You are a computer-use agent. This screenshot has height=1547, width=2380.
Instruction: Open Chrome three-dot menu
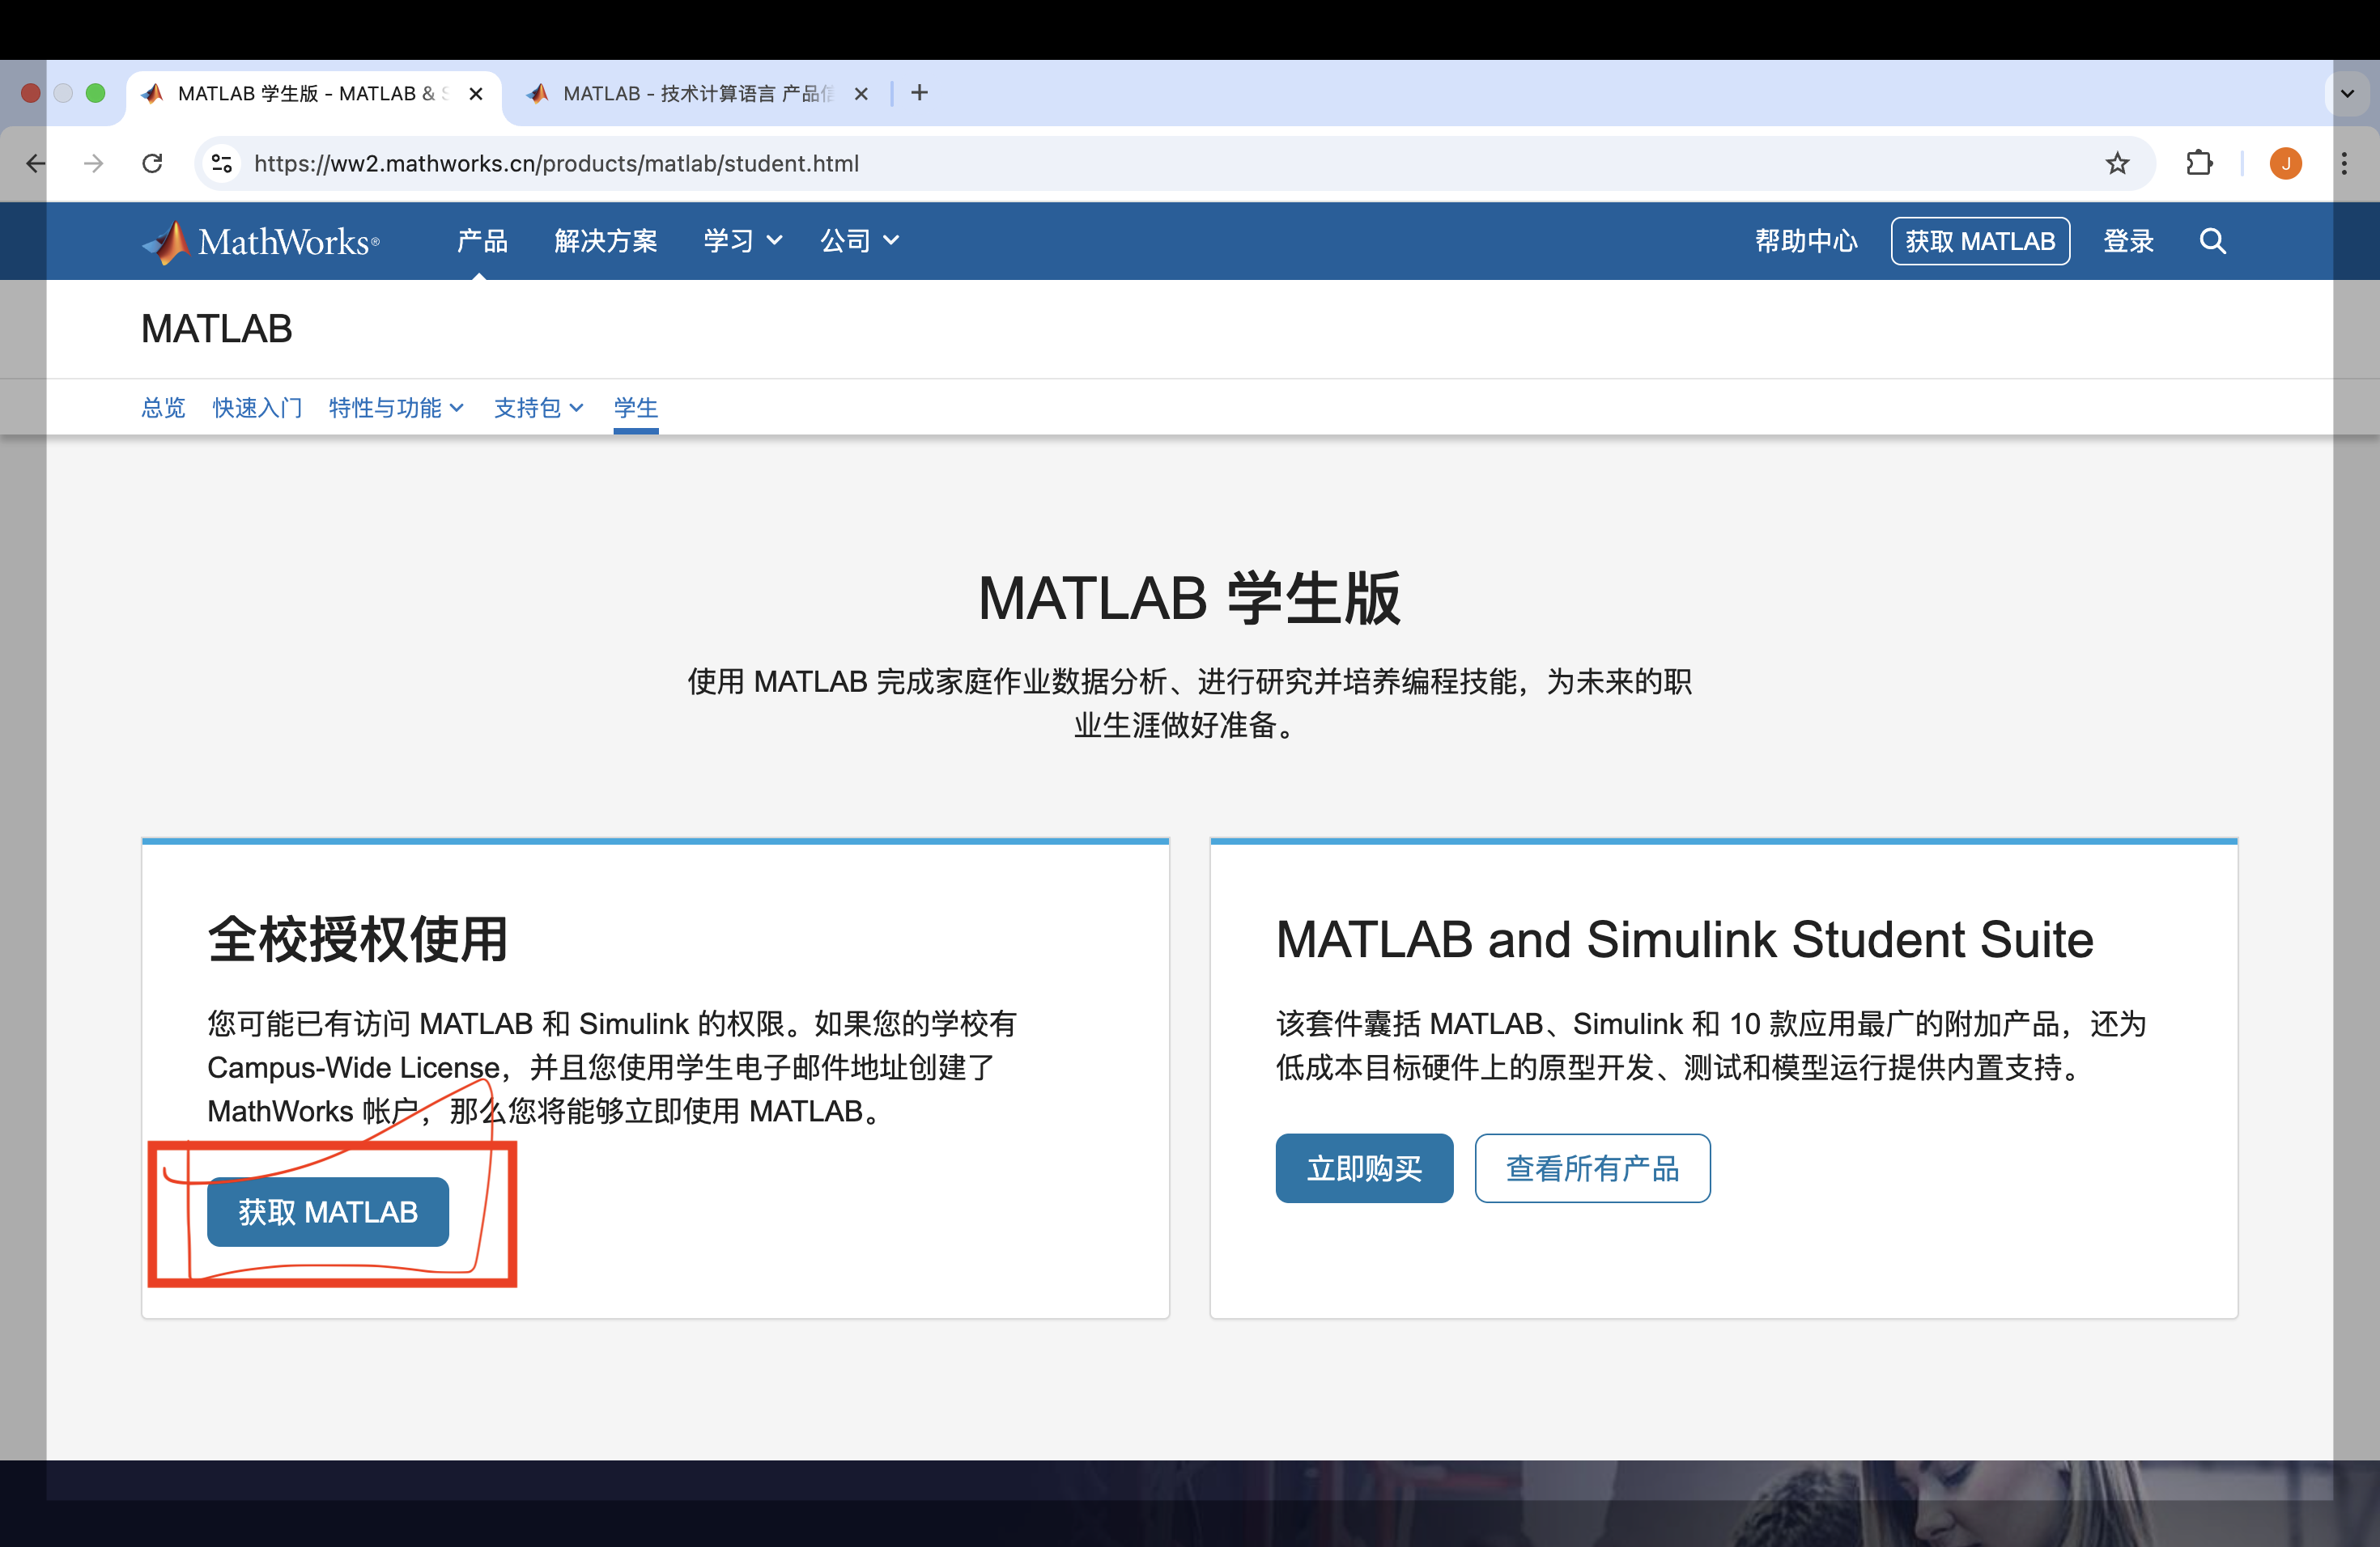point(2344,163)
